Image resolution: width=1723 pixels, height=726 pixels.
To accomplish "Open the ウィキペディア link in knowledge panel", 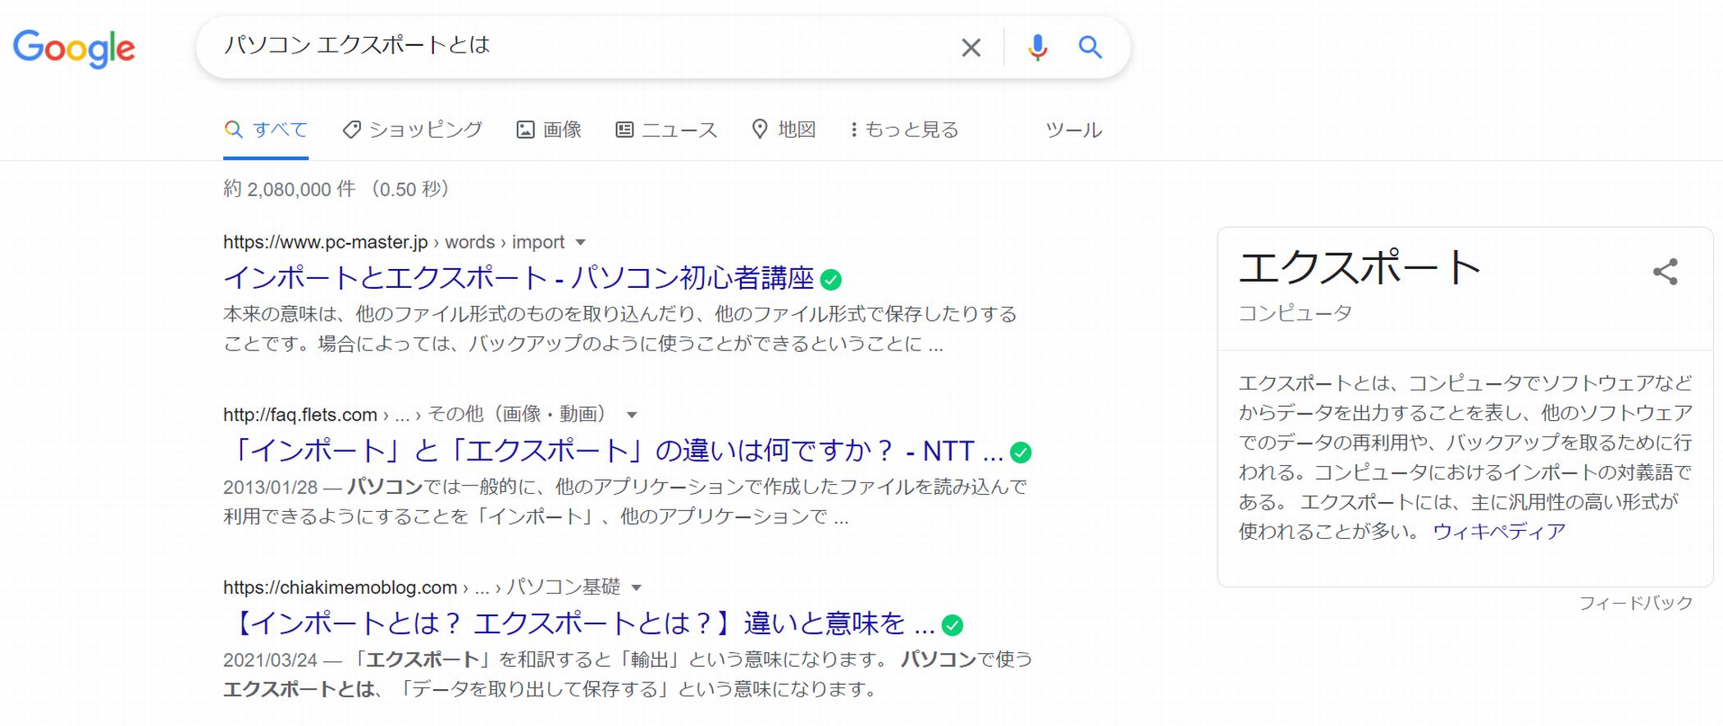I will pos(1499,532).
